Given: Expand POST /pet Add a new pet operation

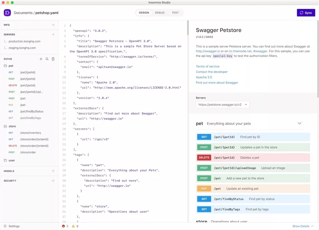Looking at the screenshot, I should coord(253,178).
